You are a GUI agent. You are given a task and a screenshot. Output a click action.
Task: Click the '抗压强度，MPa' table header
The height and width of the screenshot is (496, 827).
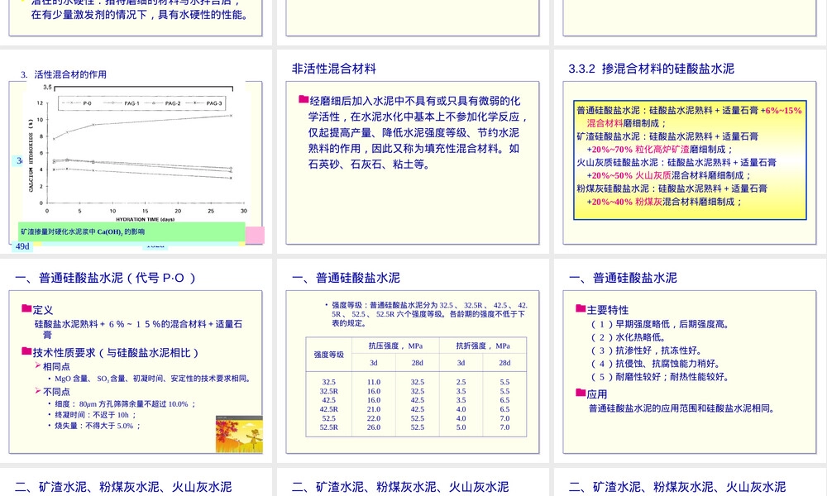pos(395,346)
